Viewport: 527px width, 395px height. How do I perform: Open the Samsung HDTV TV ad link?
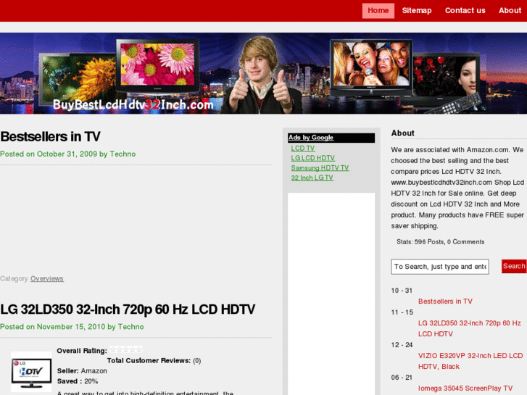tap(320, 167)
